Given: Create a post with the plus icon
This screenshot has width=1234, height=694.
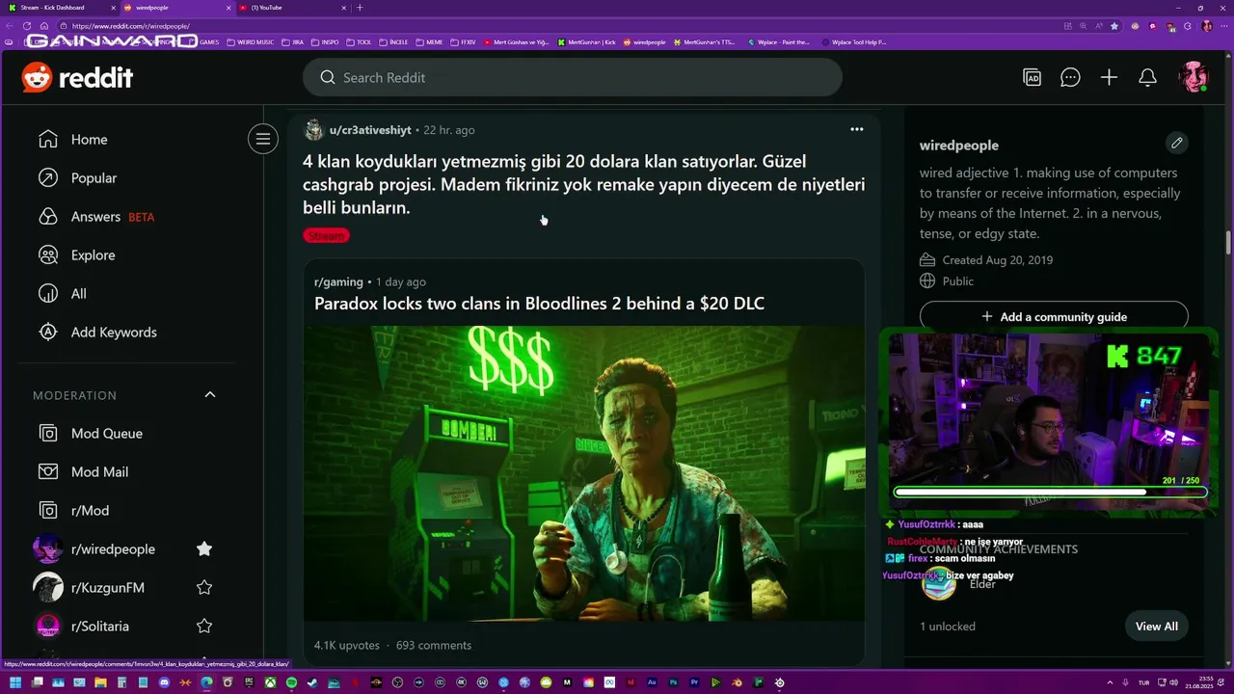Looking at the screenshot, I should (x=1109, y=78).
